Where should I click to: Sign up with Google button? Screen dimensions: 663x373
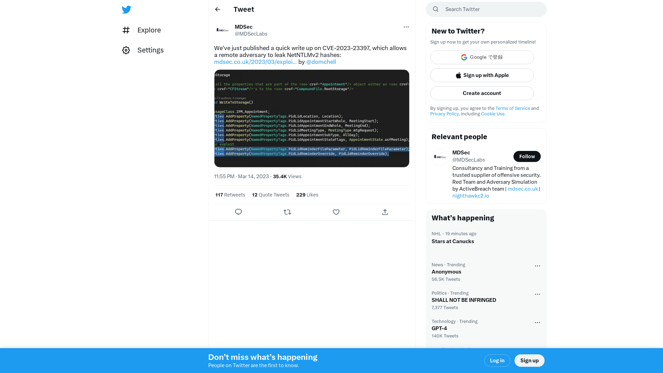(x=482, y=57)
